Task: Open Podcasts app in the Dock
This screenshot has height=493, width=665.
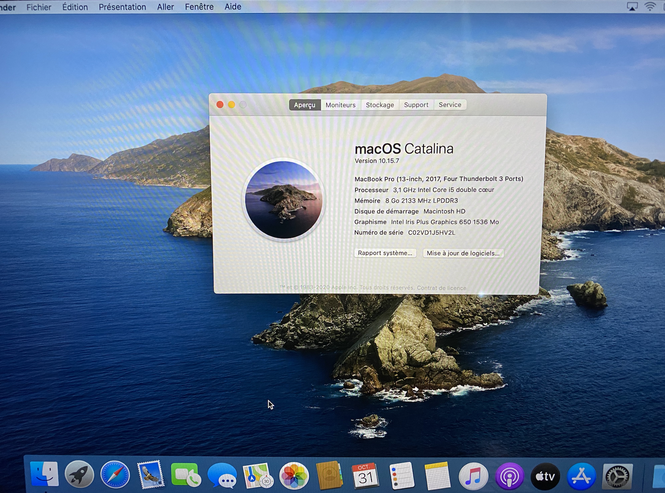Action: [x=509, y=477]
